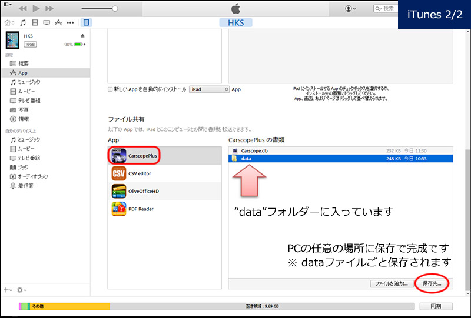Click the 同期 sync button
471x318 pixels.
coord(436,306)
